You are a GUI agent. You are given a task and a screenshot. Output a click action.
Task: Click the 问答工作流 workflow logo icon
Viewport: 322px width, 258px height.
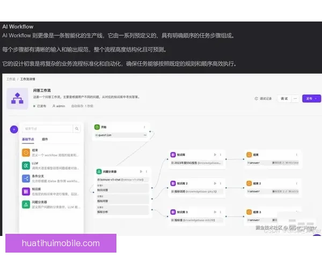coord(17,98)
